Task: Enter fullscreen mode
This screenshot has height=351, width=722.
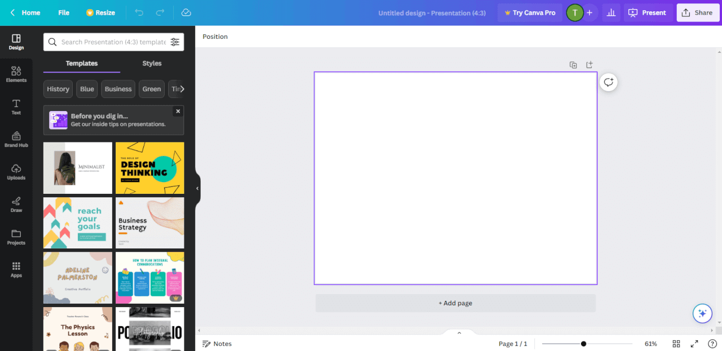Action: point(694,344)
